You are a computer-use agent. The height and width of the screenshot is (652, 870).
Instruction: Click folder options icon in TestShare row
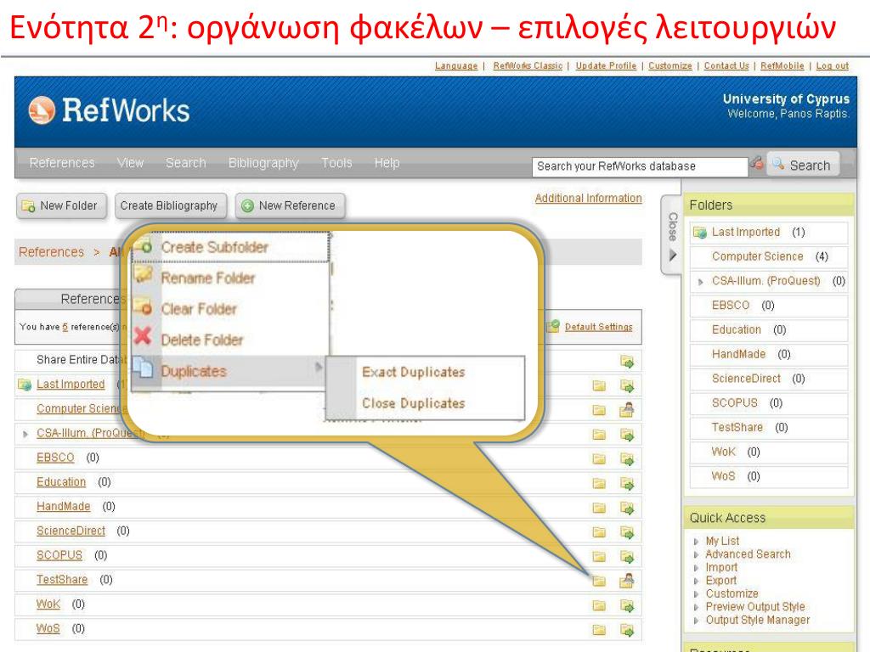(599, 581)
